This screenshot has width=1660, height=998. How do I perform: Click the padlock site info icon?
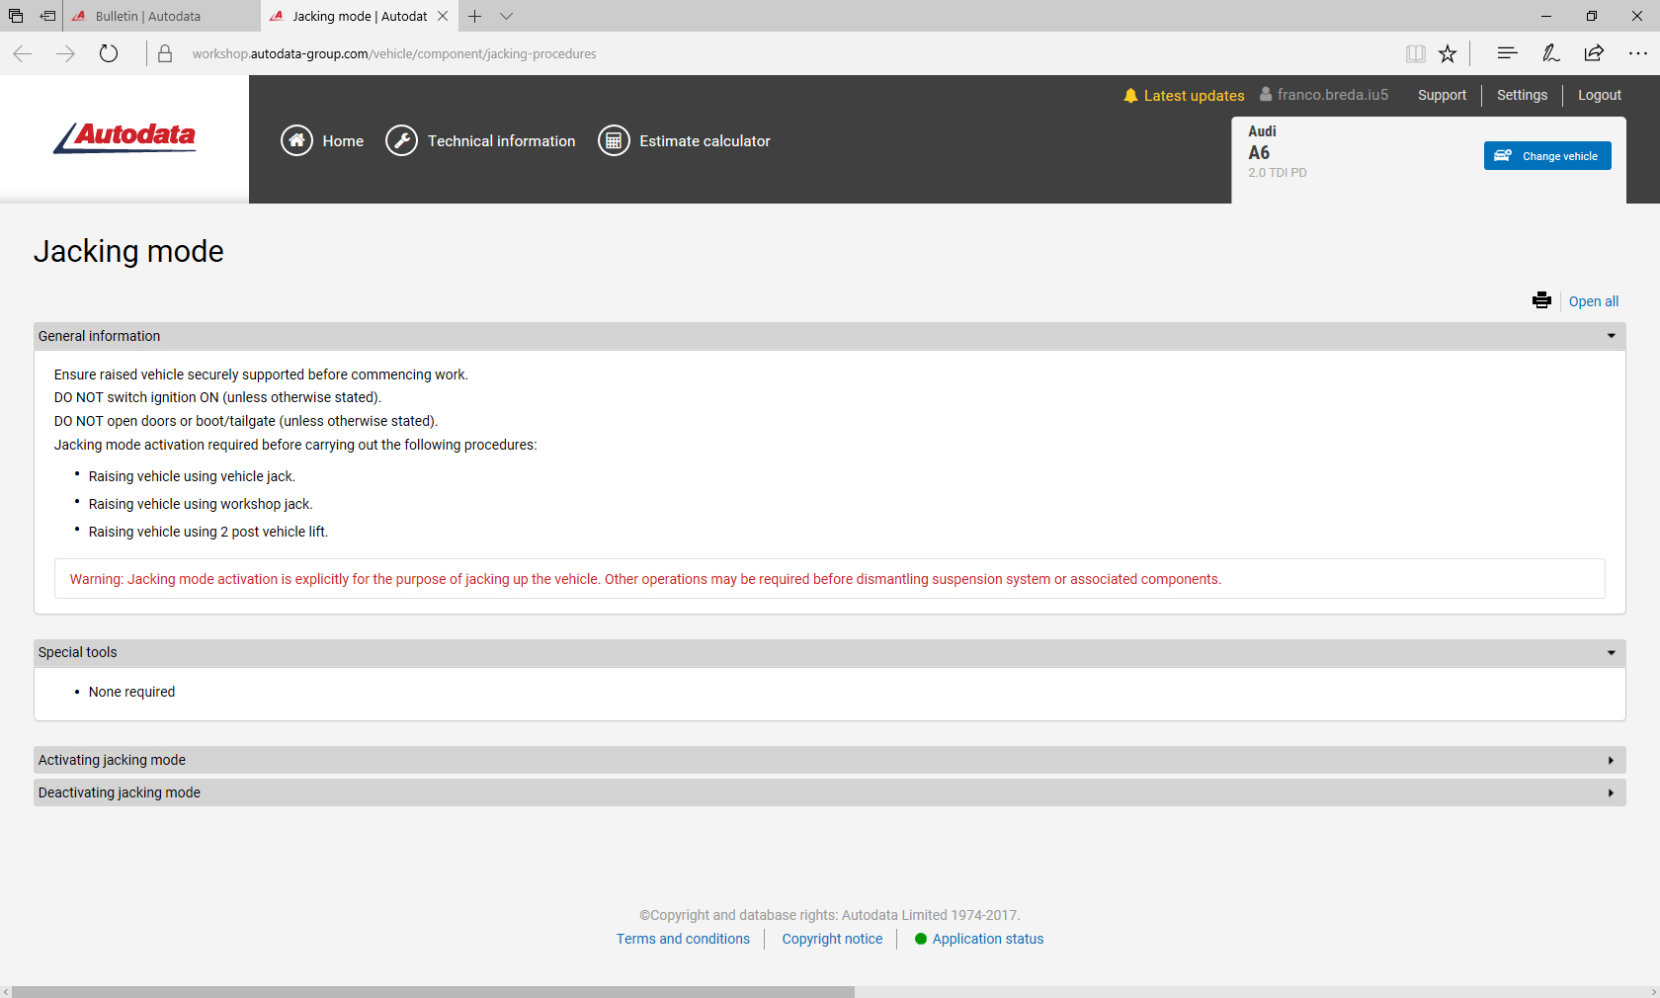click(x=165, y=54)
